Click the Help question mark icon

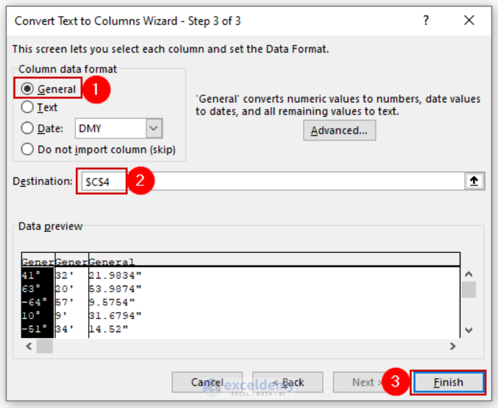(426, 21)
